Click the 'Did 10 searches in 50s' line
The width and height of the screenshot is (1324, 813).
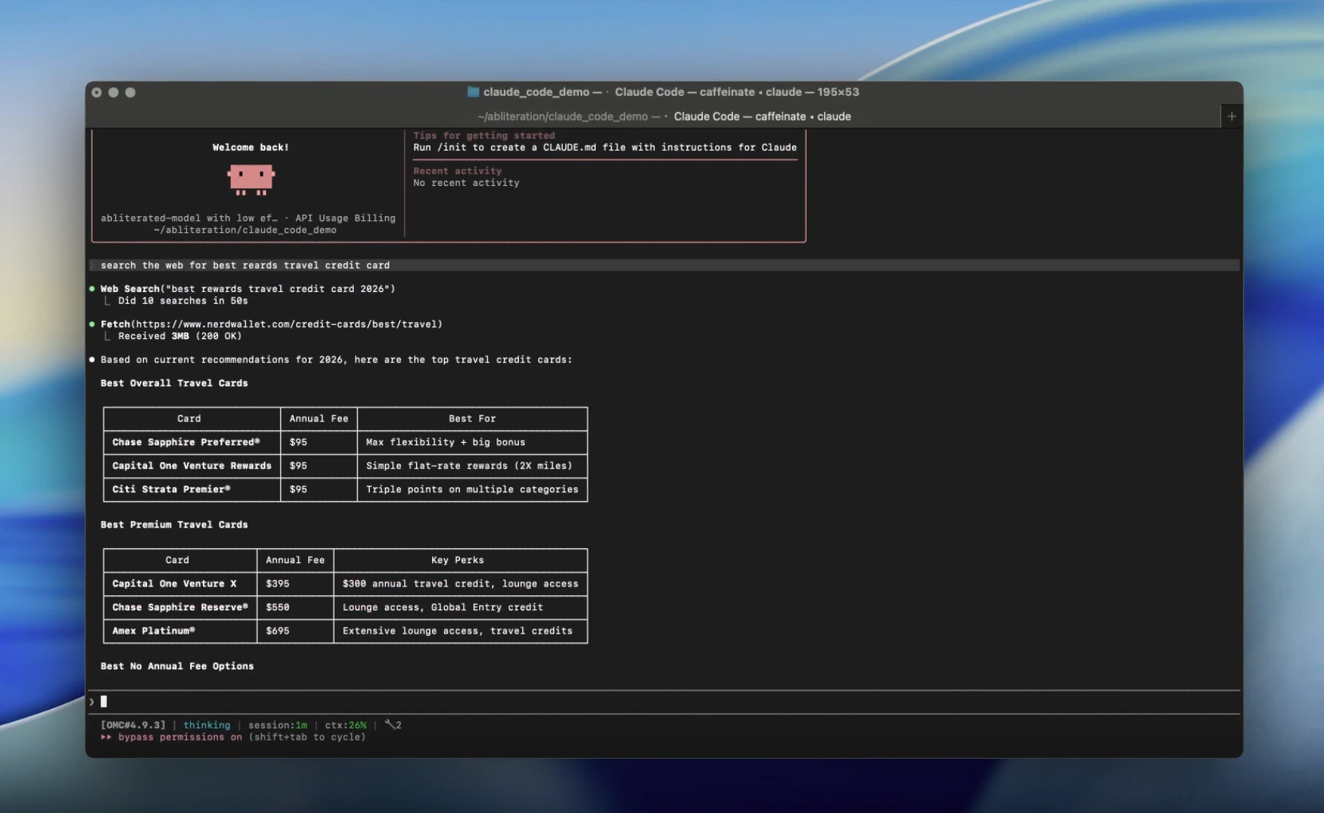183,301
